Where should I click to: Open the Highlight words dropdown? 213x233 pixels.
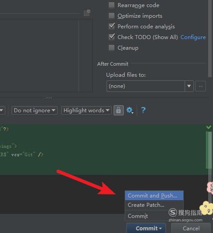coord(86,111)
